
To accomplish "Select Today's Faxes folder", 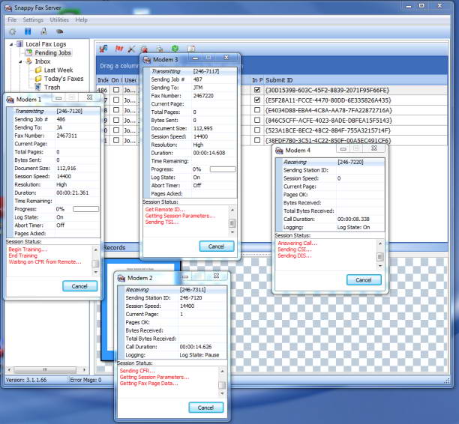I will pos(64,79).
